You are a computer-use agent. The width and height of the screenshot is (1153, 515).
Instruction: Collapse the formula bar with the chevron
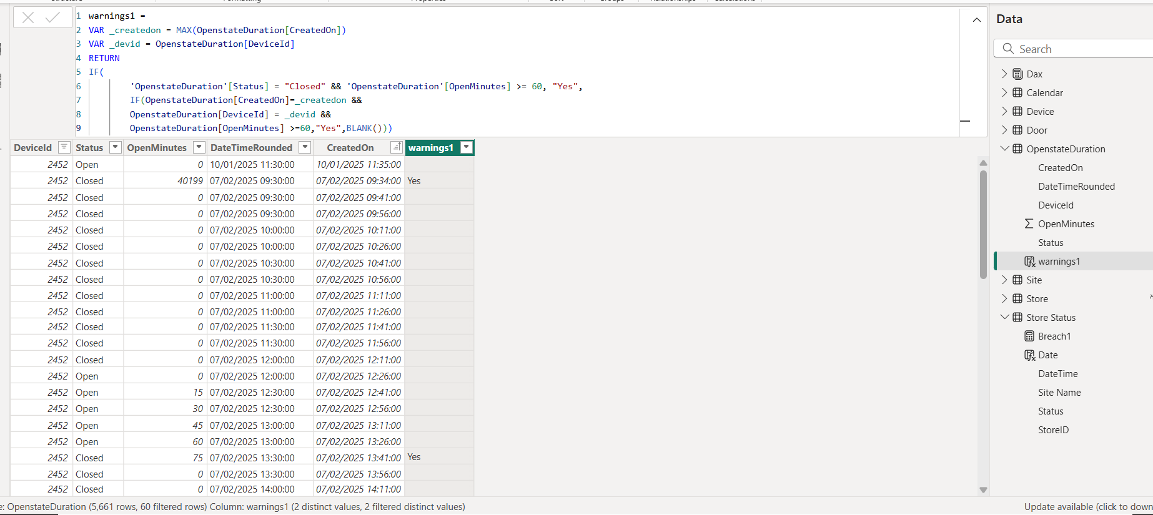(976, 20)
